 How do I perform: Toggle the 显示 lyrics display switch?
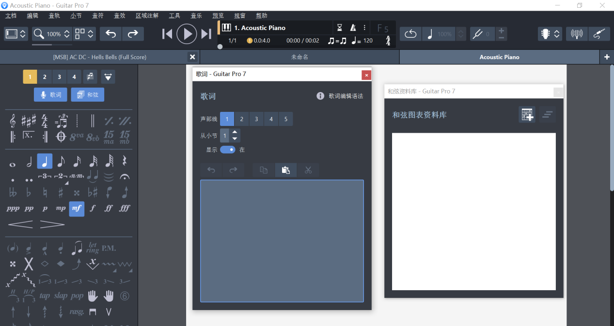coord(227,150)
